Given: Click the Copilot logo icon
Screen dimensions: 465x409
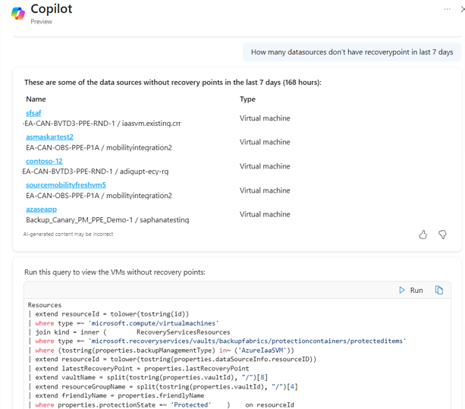Looking at the screenshot, I should (x=17, y=14).
